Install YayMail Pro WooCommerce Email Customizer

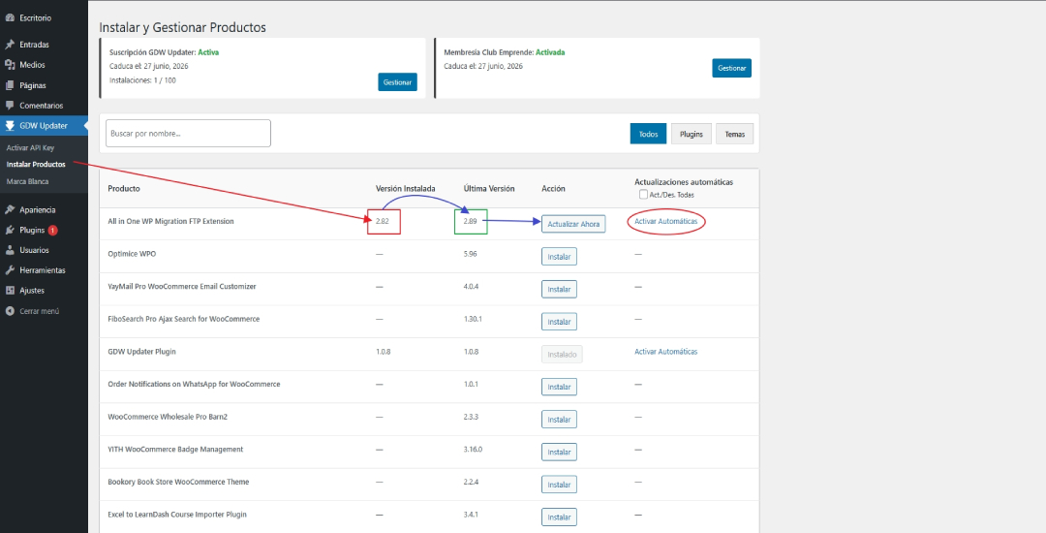coord(559,290)
